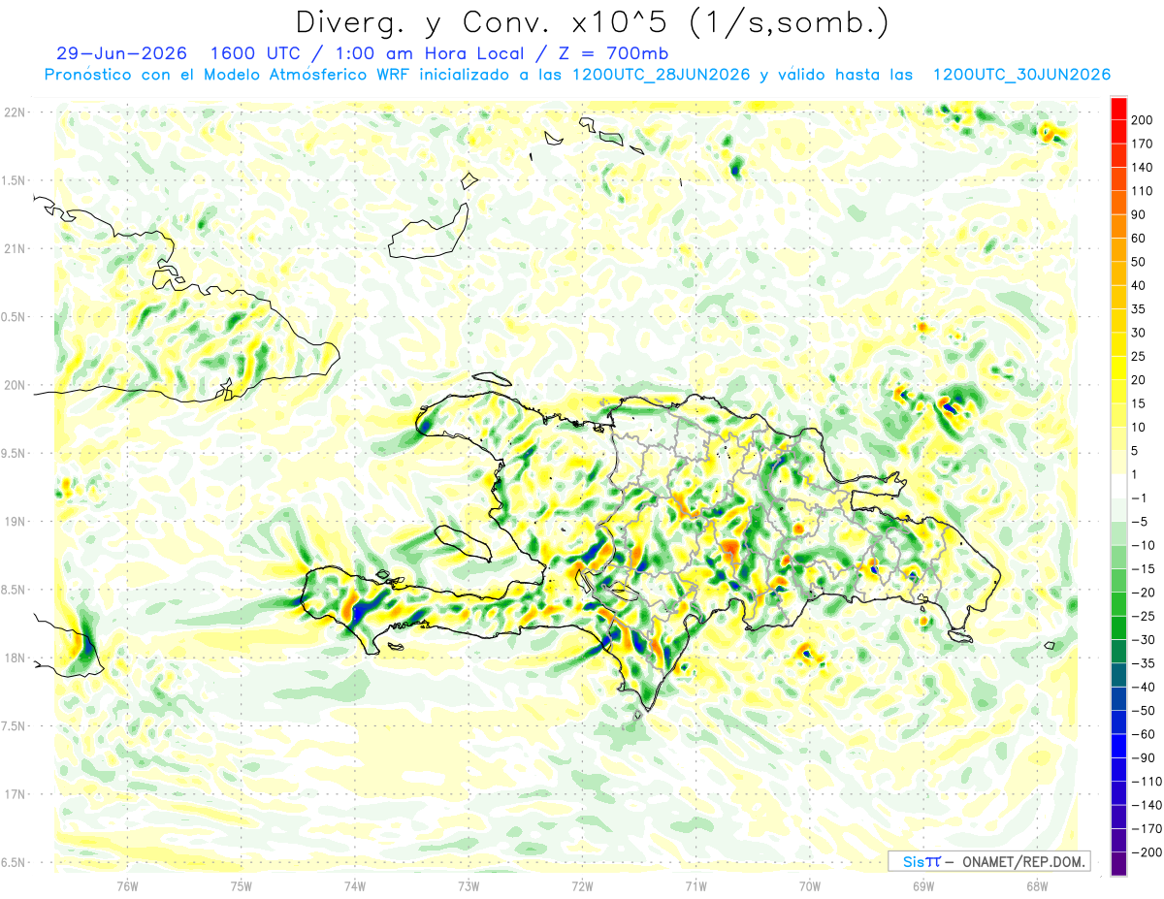1164x899 pixels.
Task: Click 'Pronóstico con el Modelo Atmosferico WRF' text
Action: 228,75
